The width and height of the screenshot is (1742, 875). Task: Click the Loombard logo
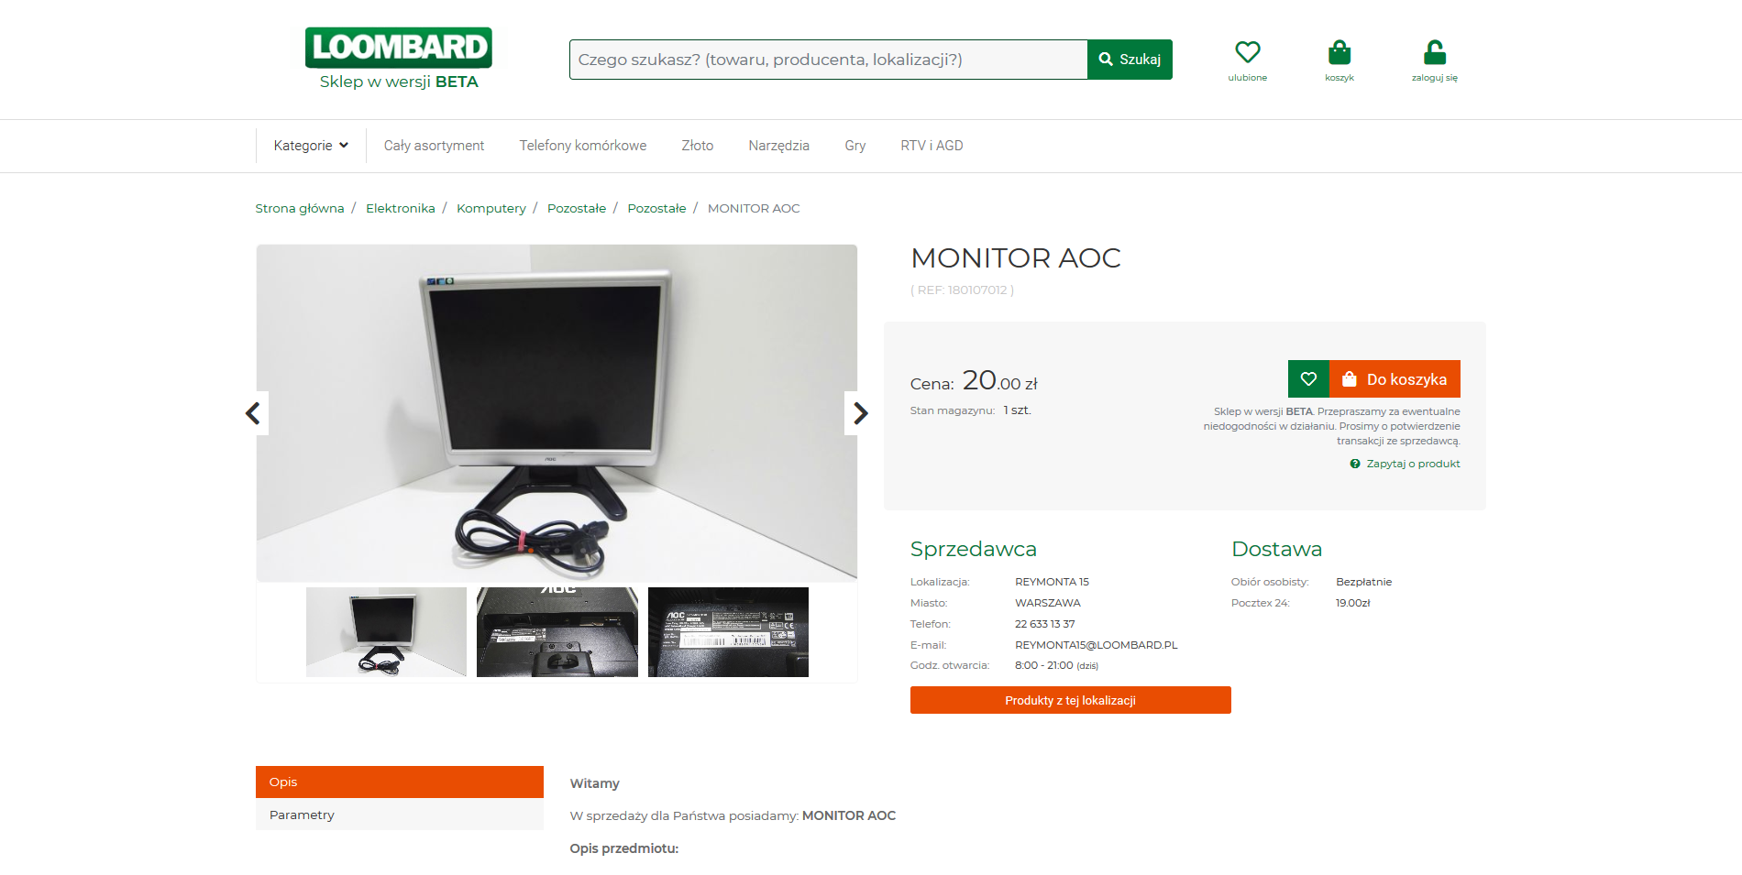(x=399, y=48)
